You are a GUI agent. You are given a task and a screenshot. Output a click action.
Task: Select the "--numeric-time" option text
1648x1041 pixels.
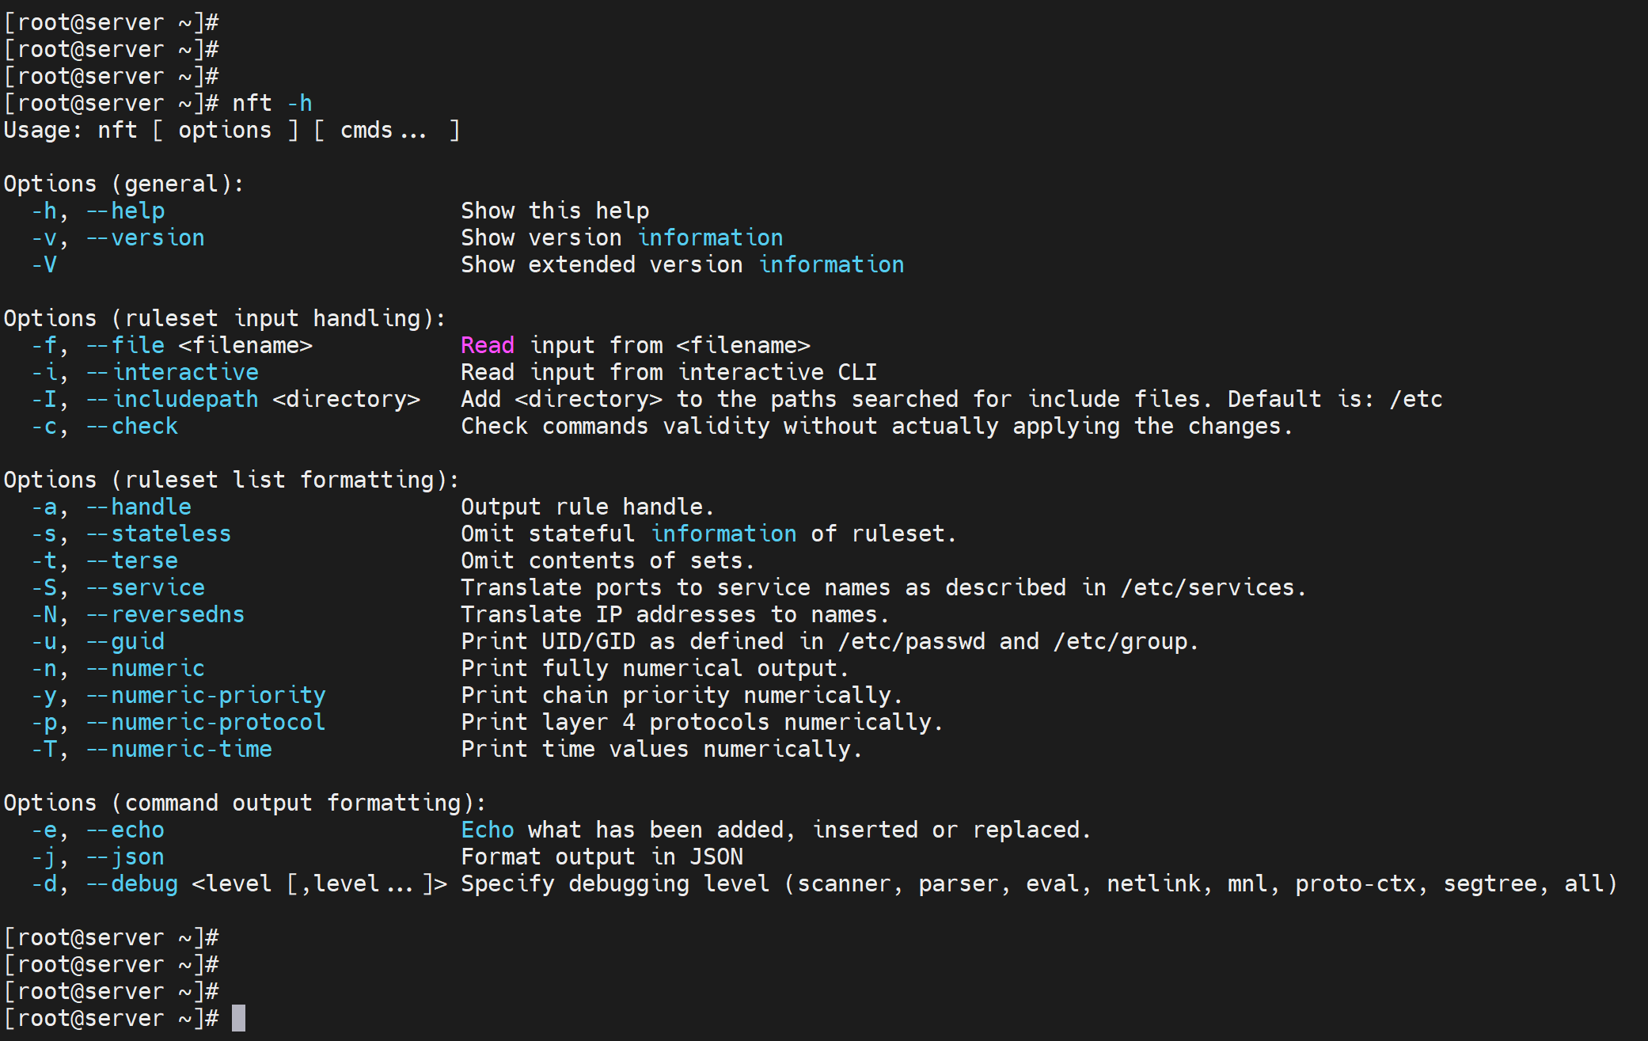[x=179, y=749]
